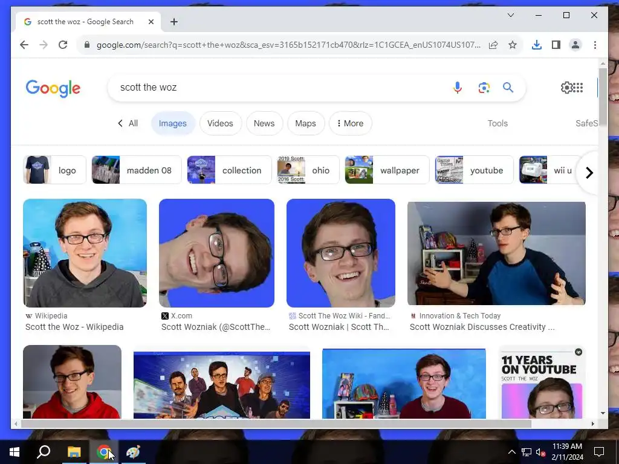Click the Google logo
Viewport: 619px width, 464px height.
coord(53,88)
